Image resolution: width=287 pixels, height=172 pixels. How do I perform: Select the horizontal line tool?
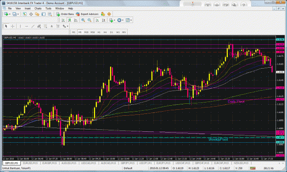click(x=27, y=26)
